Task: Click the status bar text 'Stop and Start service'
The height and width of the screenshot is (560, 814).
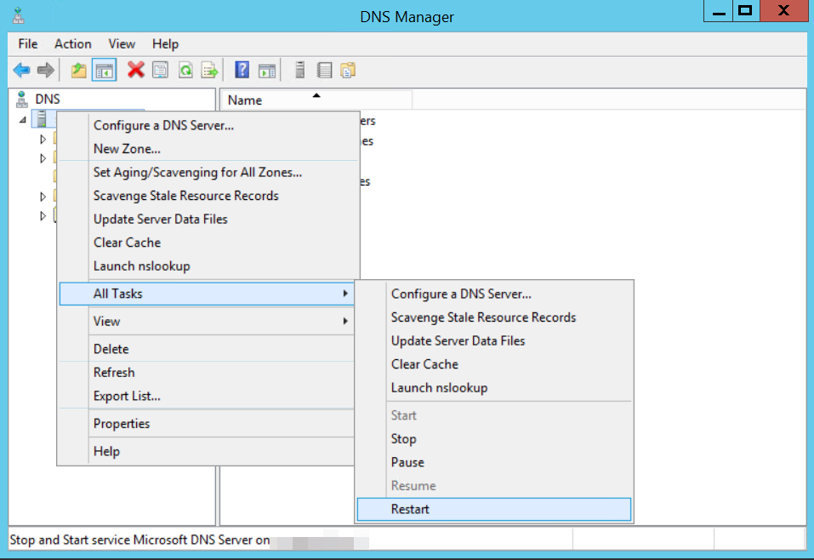Action: click(70, 540)
